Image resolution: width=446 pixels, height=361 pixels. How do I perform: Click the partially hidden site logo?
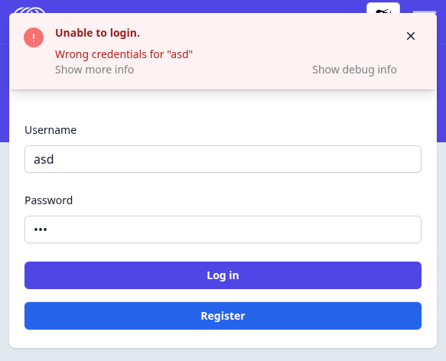coord(30,10)
